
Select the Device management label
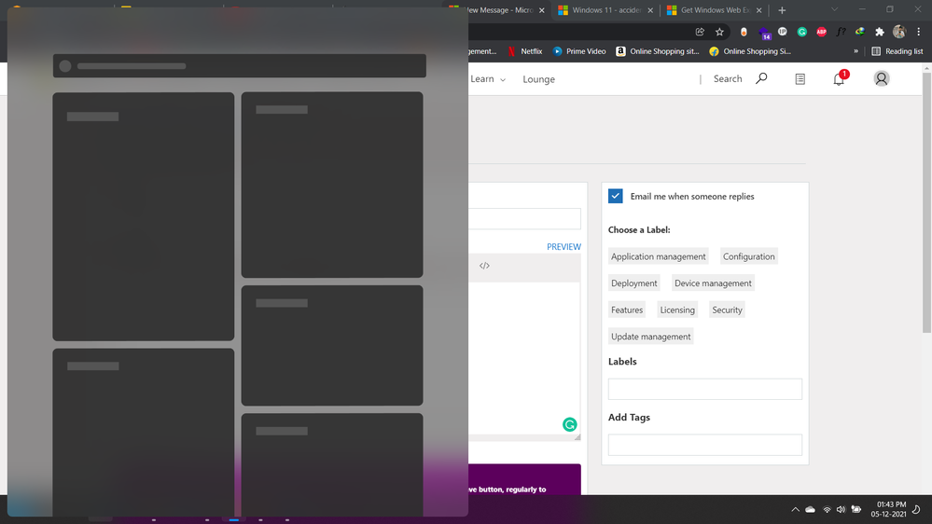point(713,283)
